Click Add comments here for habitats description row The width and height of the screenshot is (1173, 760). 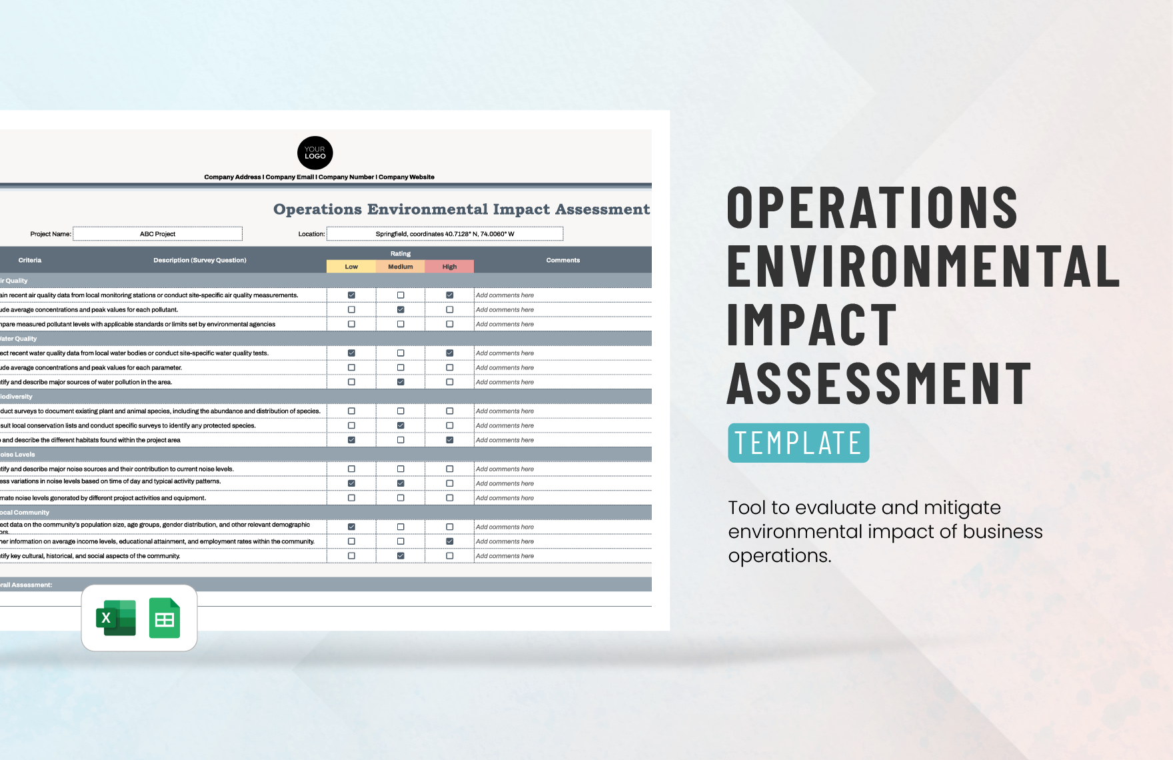(505, 440)
